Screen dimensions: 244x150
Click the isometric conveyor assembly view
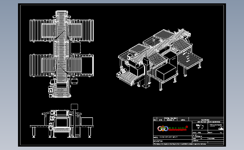[160, 59]
